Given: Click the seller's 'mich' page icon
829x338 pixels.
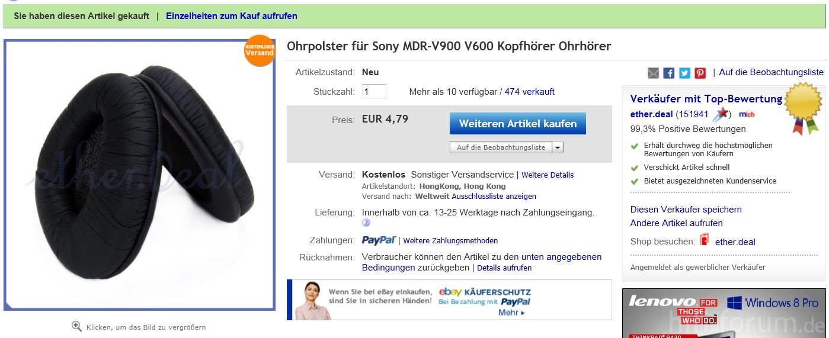Looking at the screenshot, I should [x=747, y=114].
